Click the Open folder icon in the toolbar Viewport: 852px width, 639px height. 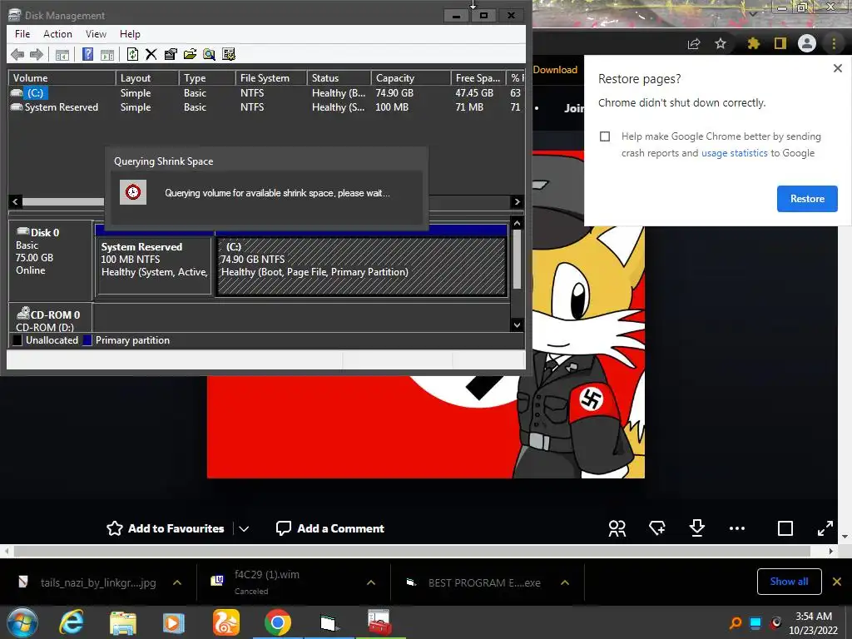191,54
